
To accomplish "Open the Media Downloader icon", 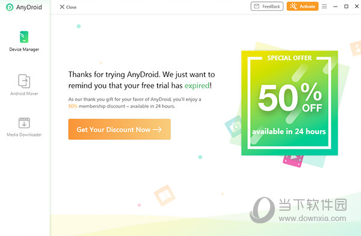I will [24, 123].
